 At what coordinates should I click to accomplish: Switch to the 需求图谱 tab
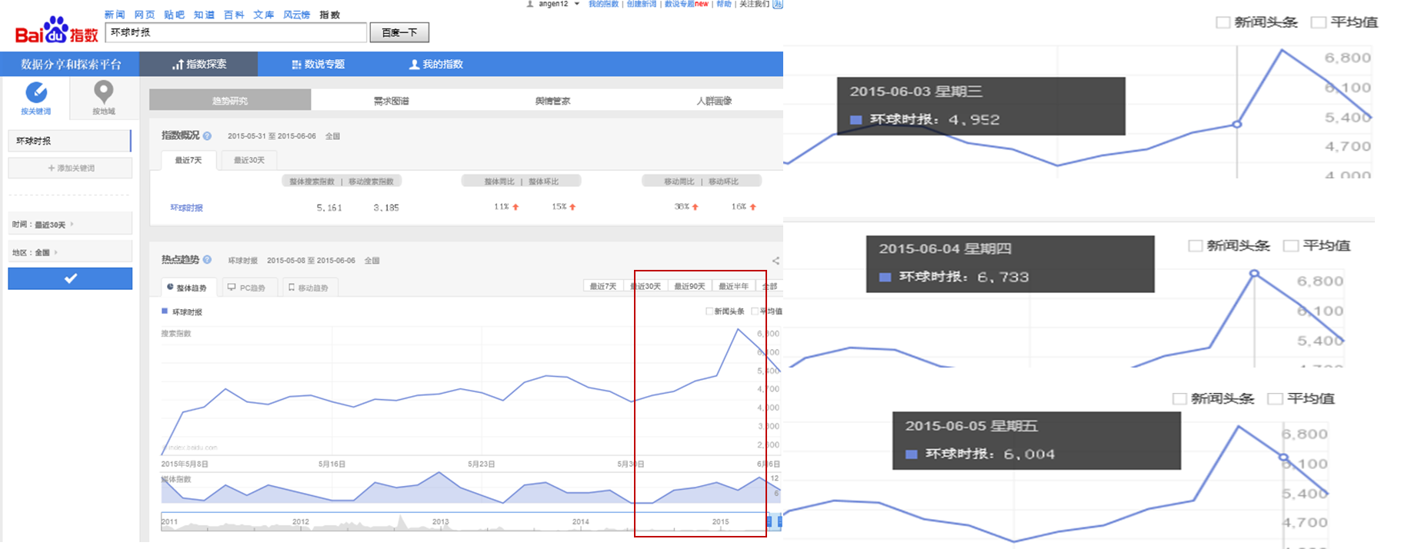(392, 101)
